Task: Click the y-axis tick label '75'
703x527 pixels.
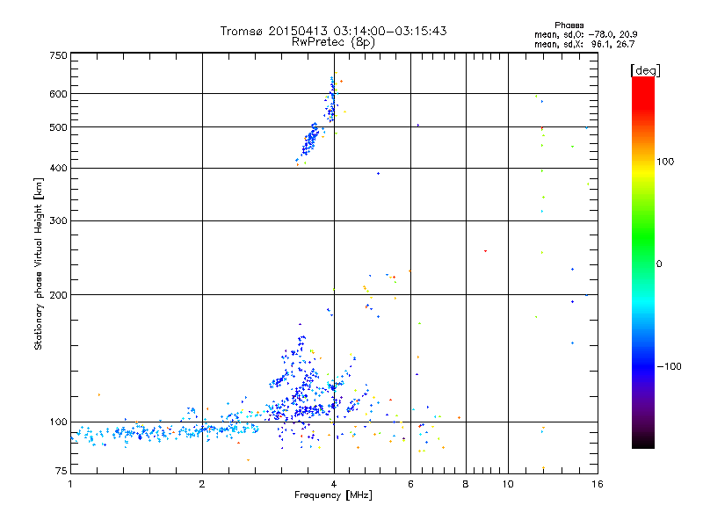Action: [x=61, y=471]
